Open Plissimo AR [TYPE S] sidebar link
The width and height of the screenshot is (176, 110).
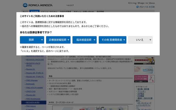[x=35, y=73]
